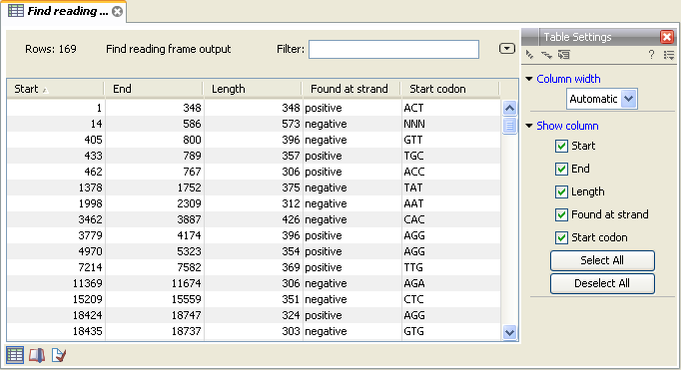Select the cell with codon GTT

450,140
